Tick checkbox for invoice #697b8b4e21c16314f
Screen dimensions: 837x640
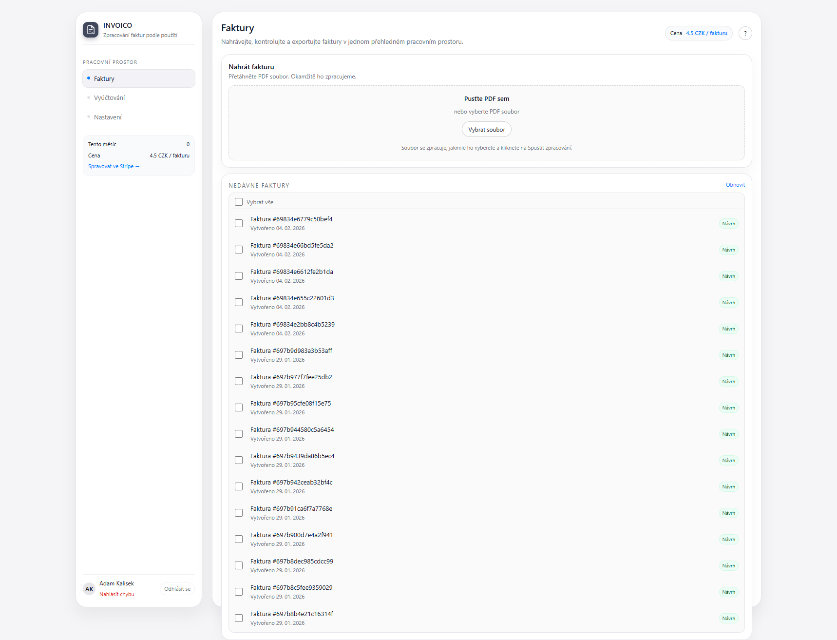(x=239, y=618)
